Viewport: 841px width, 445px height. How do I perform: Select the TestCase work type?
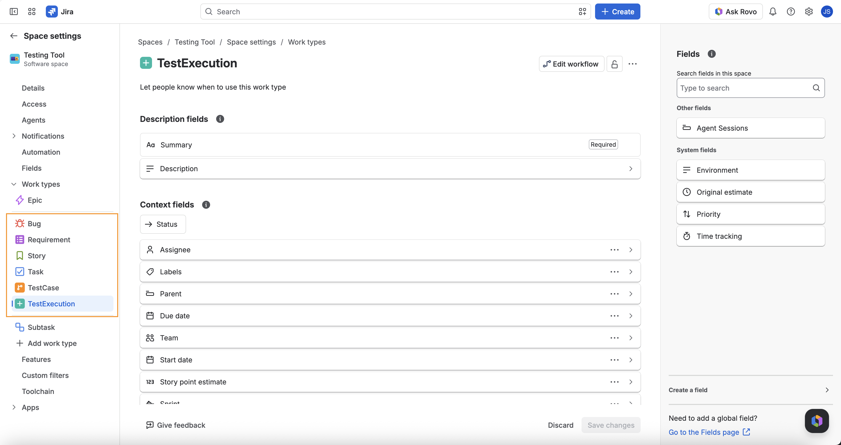coord(62,287)
